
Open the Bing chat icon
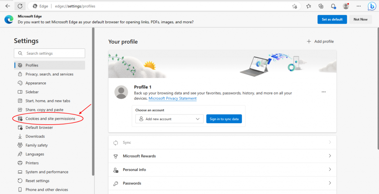(x=372, y=6)
